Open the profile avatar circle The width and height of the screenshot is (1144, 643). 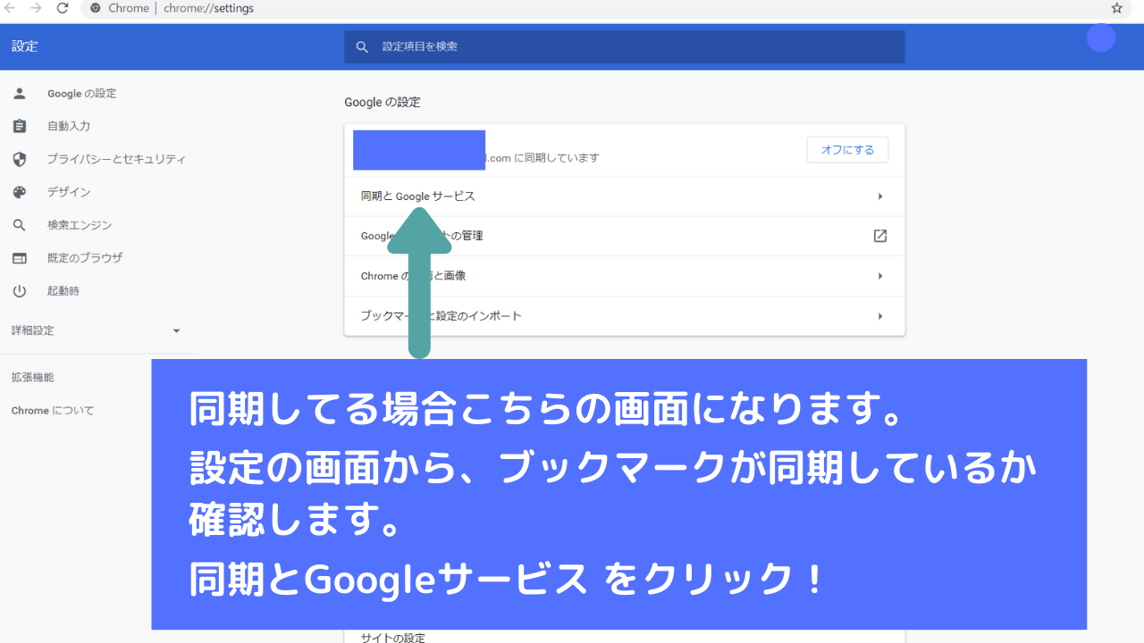(x=1101, y=38)
